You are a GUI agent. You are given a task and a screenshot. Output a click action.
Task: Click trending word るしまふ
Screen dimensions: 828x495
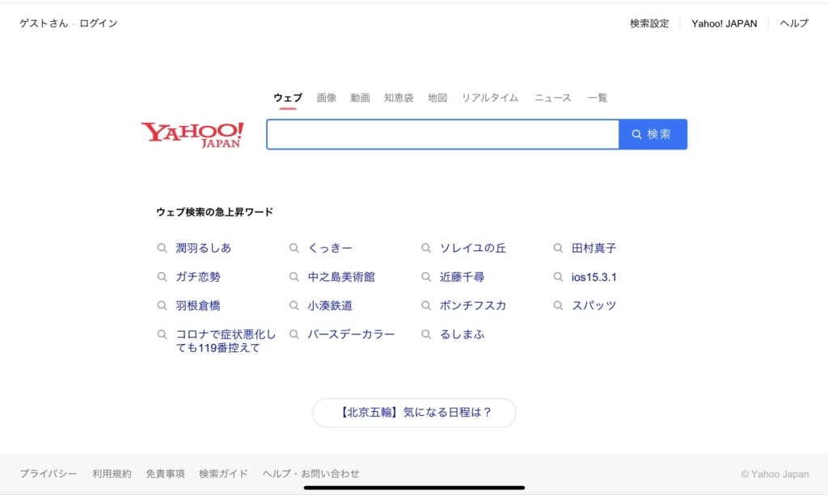[x=462, y=334]
